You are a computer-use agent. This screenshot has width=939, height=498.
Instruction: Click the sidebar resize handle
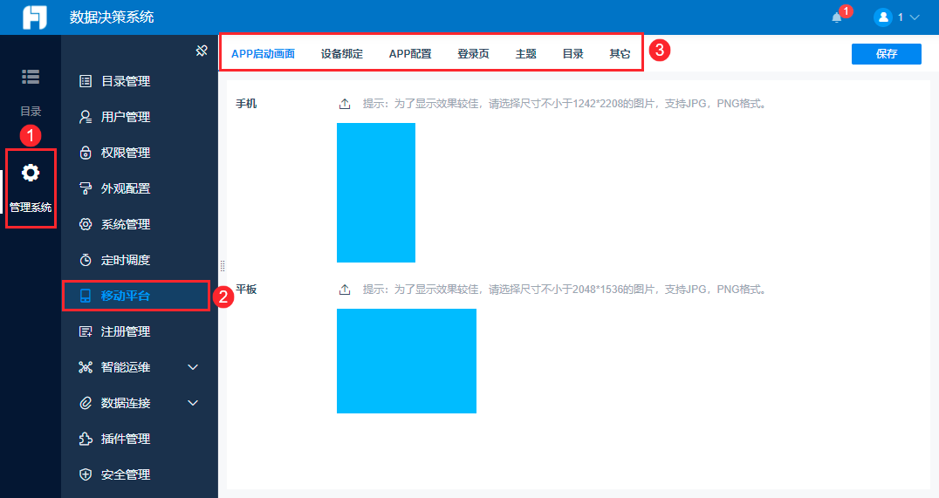click(x=223, y=266)
